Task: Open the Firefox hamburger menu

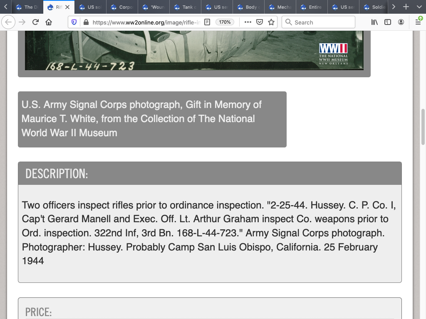Action: (x=419, y=22)
